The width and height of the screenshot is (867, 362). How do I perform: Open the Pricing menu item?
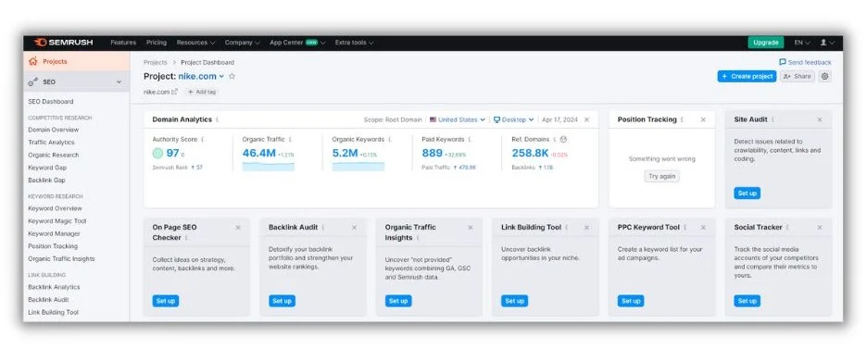pyautogui.click(x=157, y=43)
